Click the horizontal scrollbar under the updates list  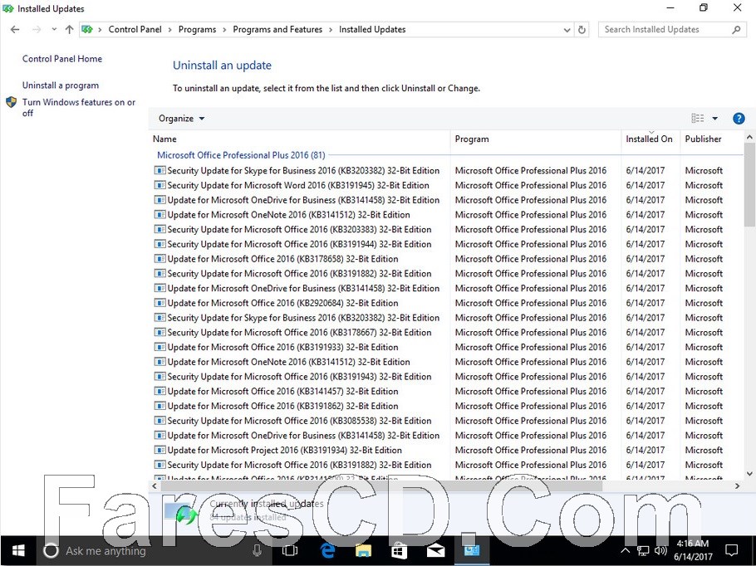click(x=380, y=486)
